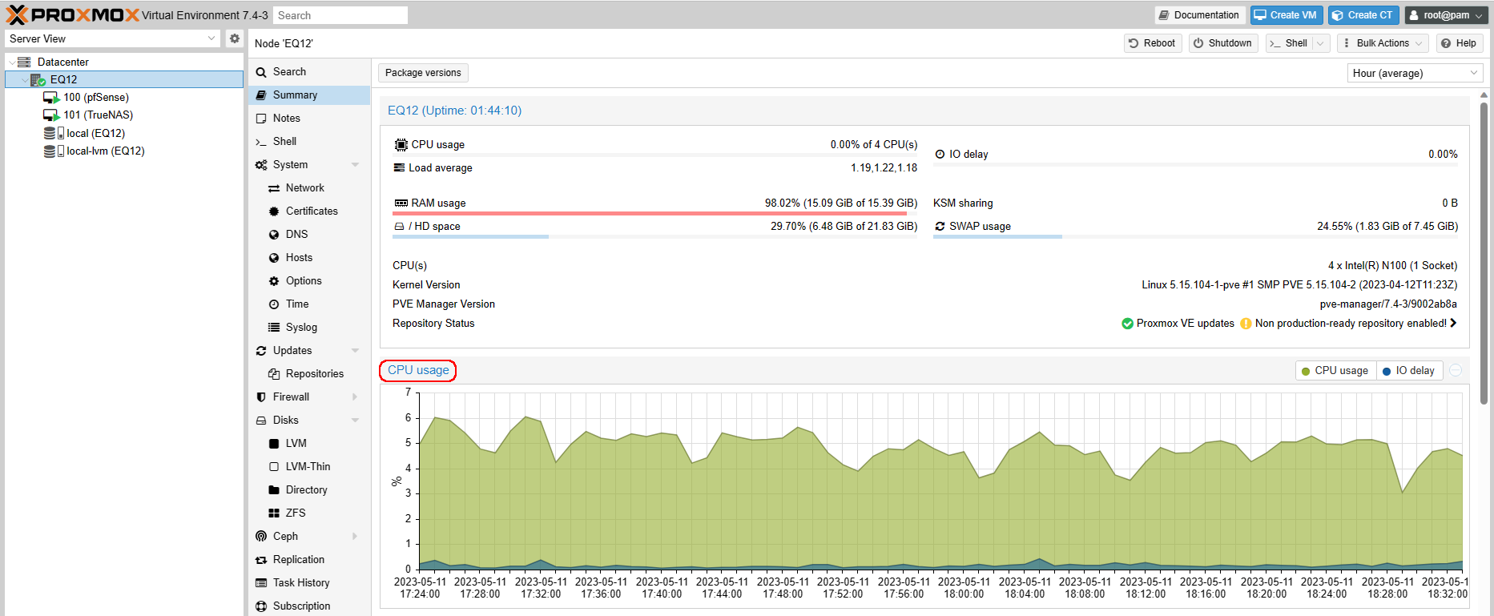This screenshot has width=1494, height=616.
Task: Click the Ceph logo icon
Action: pos(261,537)
